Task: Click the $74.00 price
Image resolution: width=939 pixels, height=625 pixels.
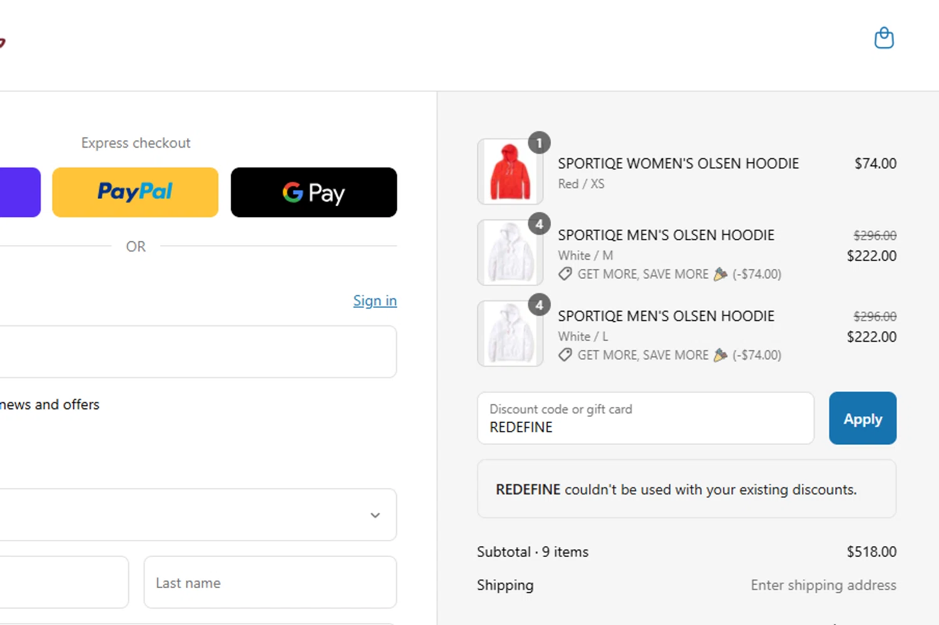Action: coord(876,163)
